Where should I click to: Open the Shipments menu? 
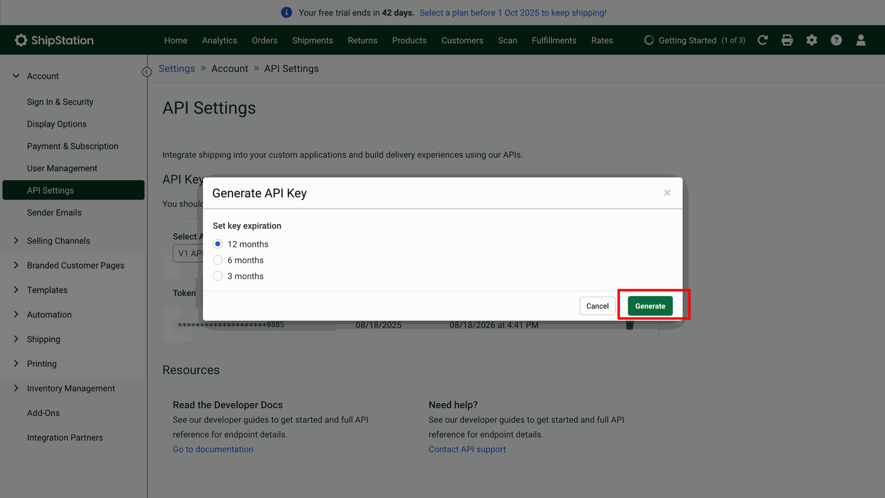(312, 40)
